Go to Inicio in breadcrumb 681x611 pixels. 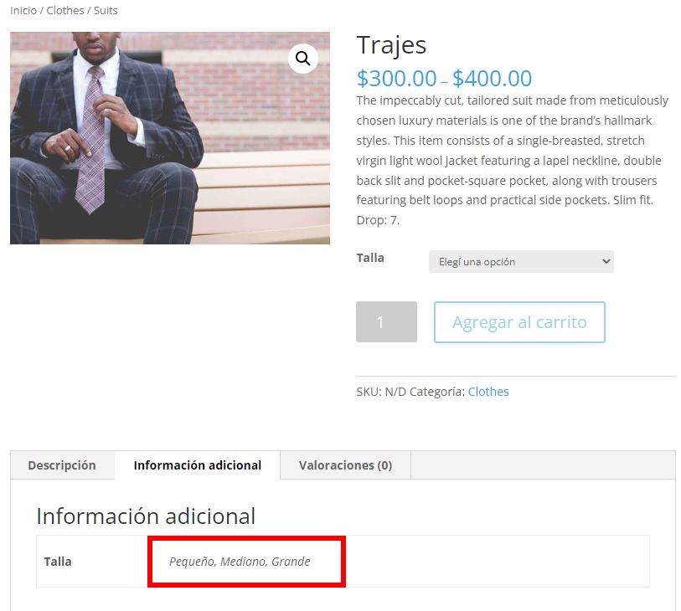tap(23, 10)
